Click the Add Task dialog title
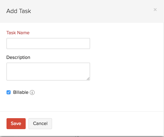 coord(19,11)
